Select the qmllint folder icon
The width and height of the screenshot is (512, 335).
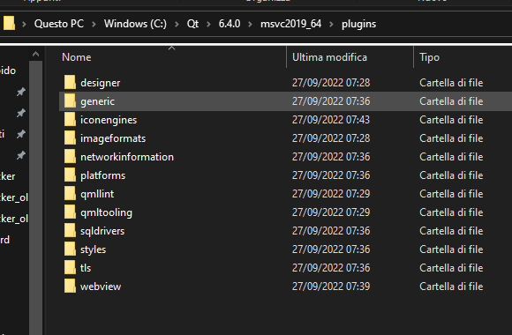[70, 193]
